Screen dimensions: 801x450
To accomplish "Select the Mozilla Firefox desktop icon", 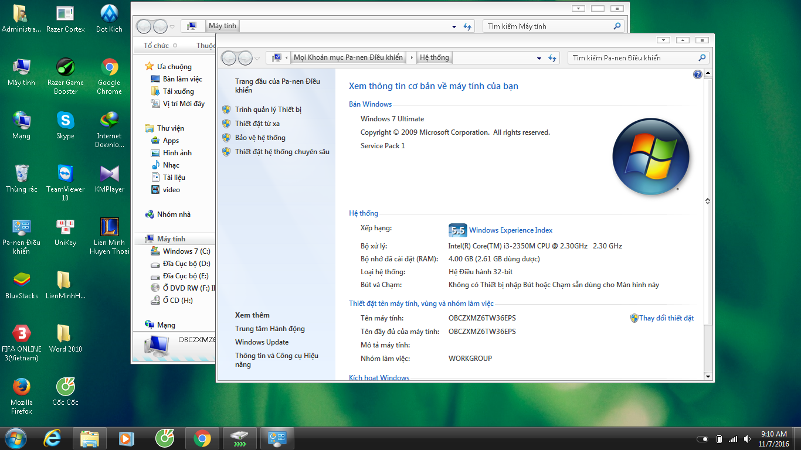I will coord(22,396).
